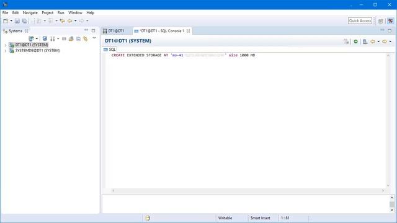Click the Open SQL Console icon in Systems toolbar
Viewport: 397px width, 223px height.
coord(64,38)
